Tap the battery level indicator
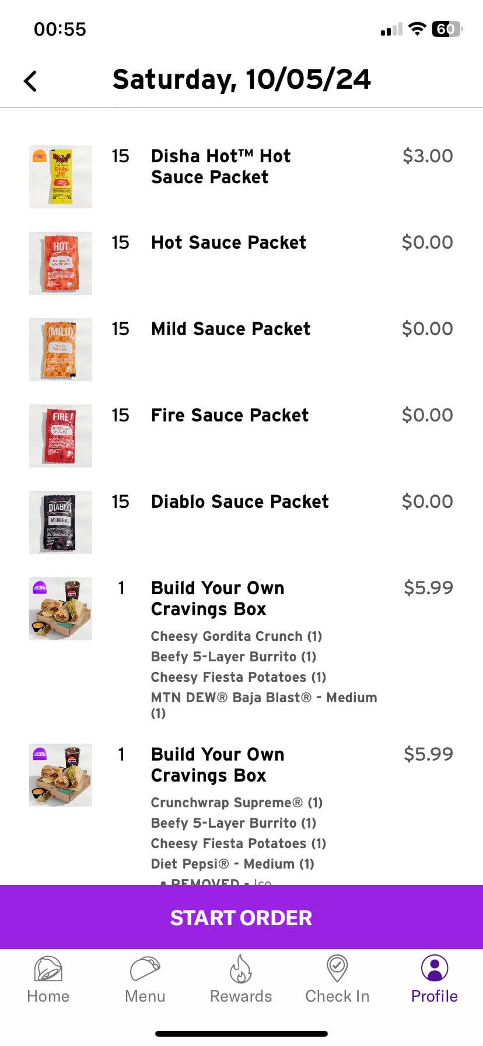Viewport: 483px width, 1046px height. point(446,29)
